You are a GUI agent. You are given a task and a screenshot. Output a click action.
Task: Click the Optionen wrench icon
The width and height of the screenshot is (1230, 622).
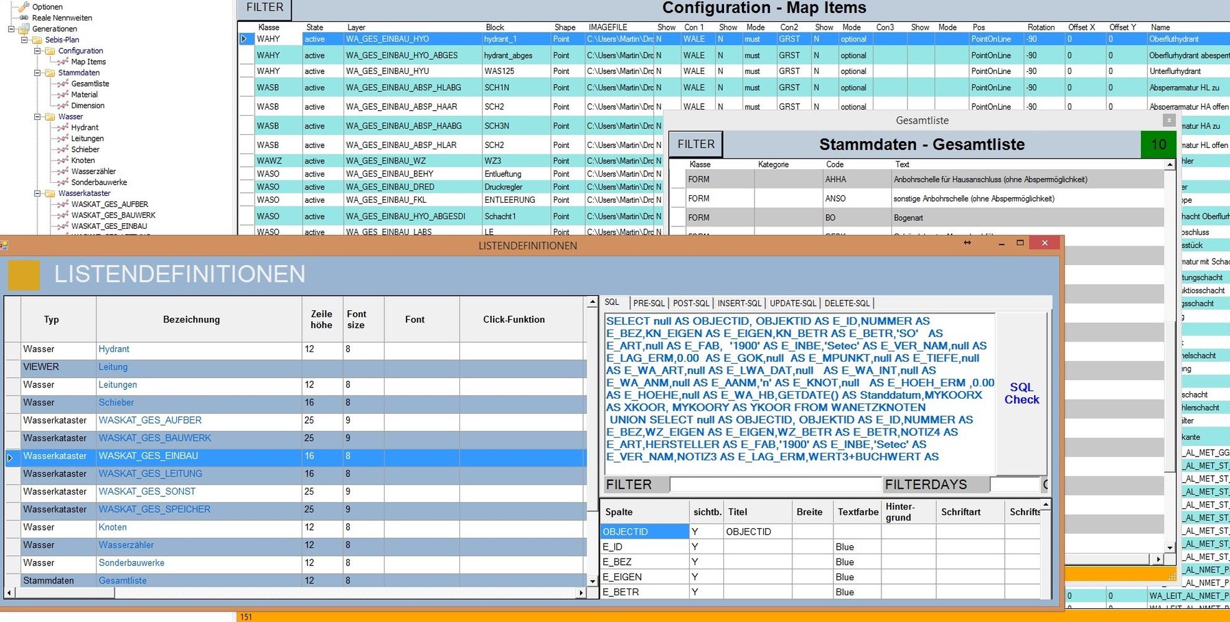24,7
